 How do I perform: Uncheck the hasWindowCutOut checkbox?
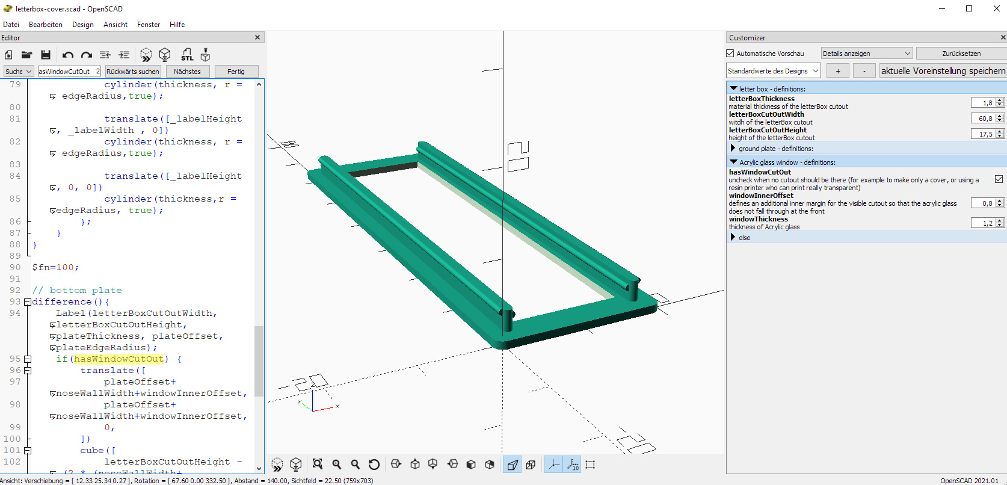[999, 179]
